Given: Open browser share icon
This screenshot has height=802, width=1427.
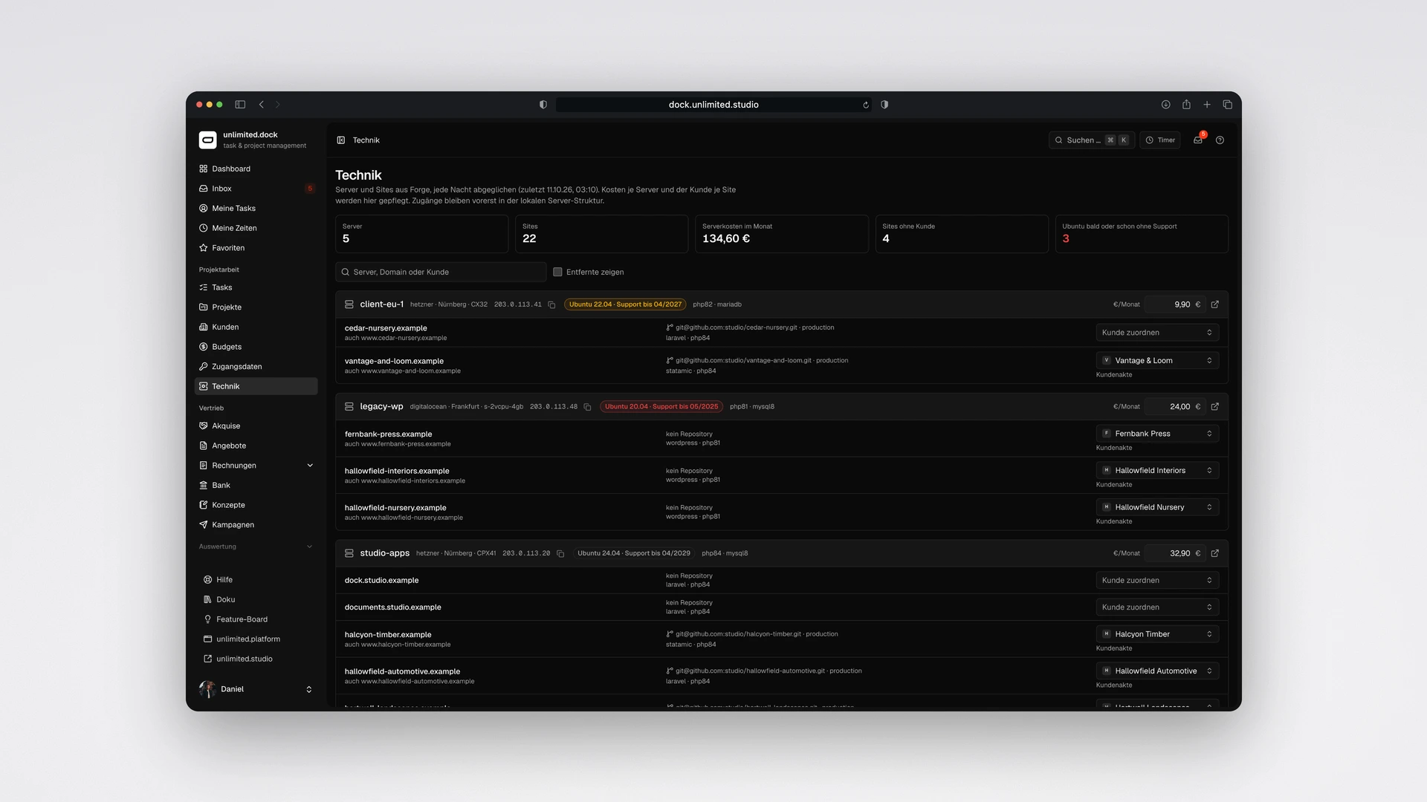Looking at the screenshot, I should point(1186,105).
